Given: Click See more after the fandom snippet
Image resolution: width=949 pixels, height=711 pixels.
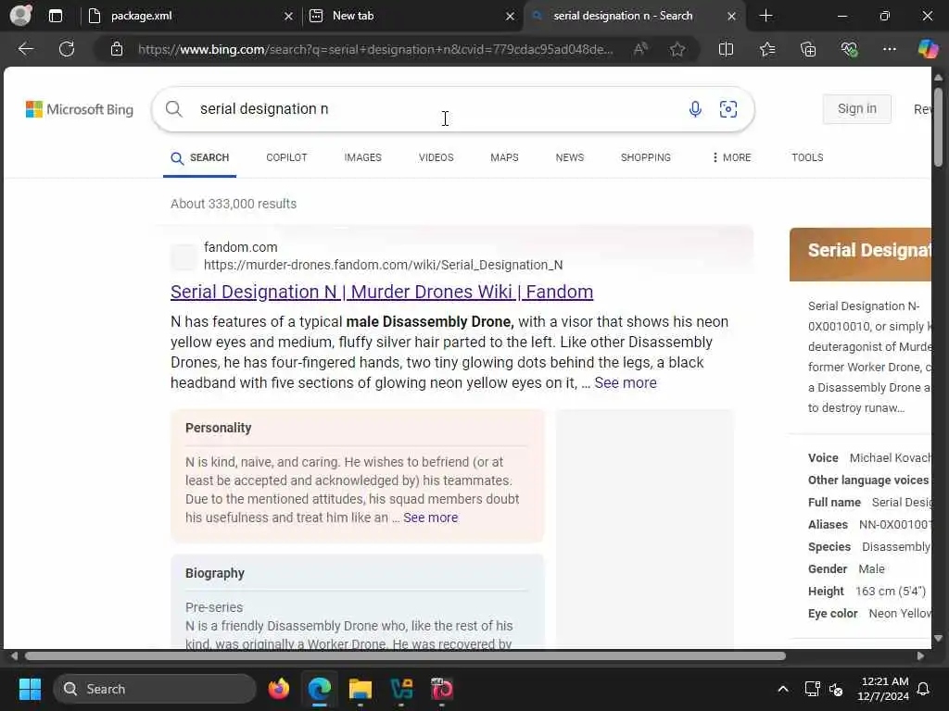Looking at the screenshot, I should tap(626, 382).
